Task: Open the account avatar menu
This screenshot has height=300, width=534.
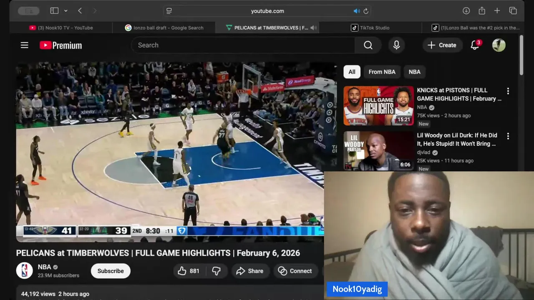Action: (x=499, y=45)
